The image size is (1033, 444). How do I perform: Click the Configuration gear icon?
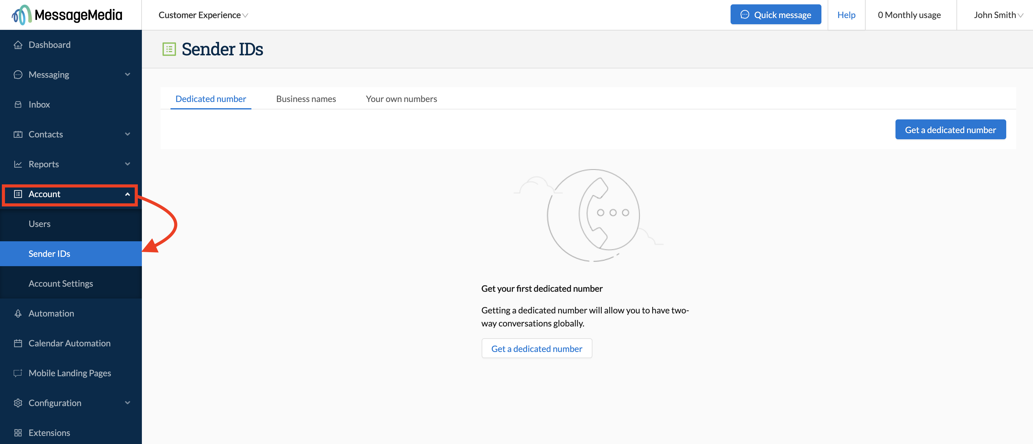(18, 403)
